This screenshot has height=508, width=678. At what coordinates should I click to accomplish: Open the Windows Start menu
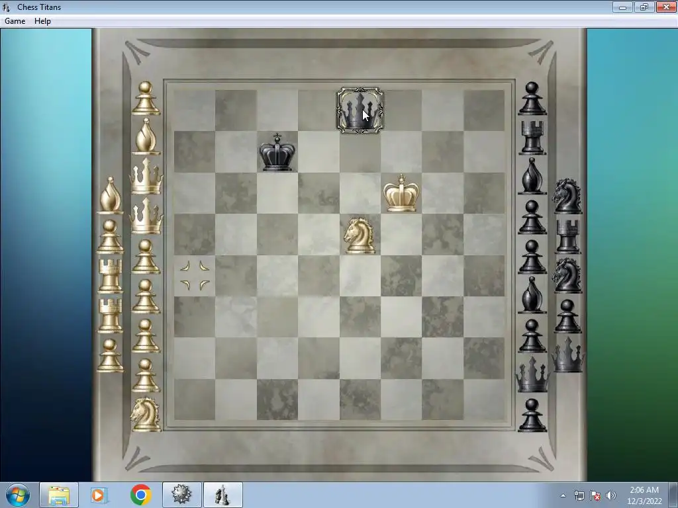pyautogui.click(x=18, y=495)
